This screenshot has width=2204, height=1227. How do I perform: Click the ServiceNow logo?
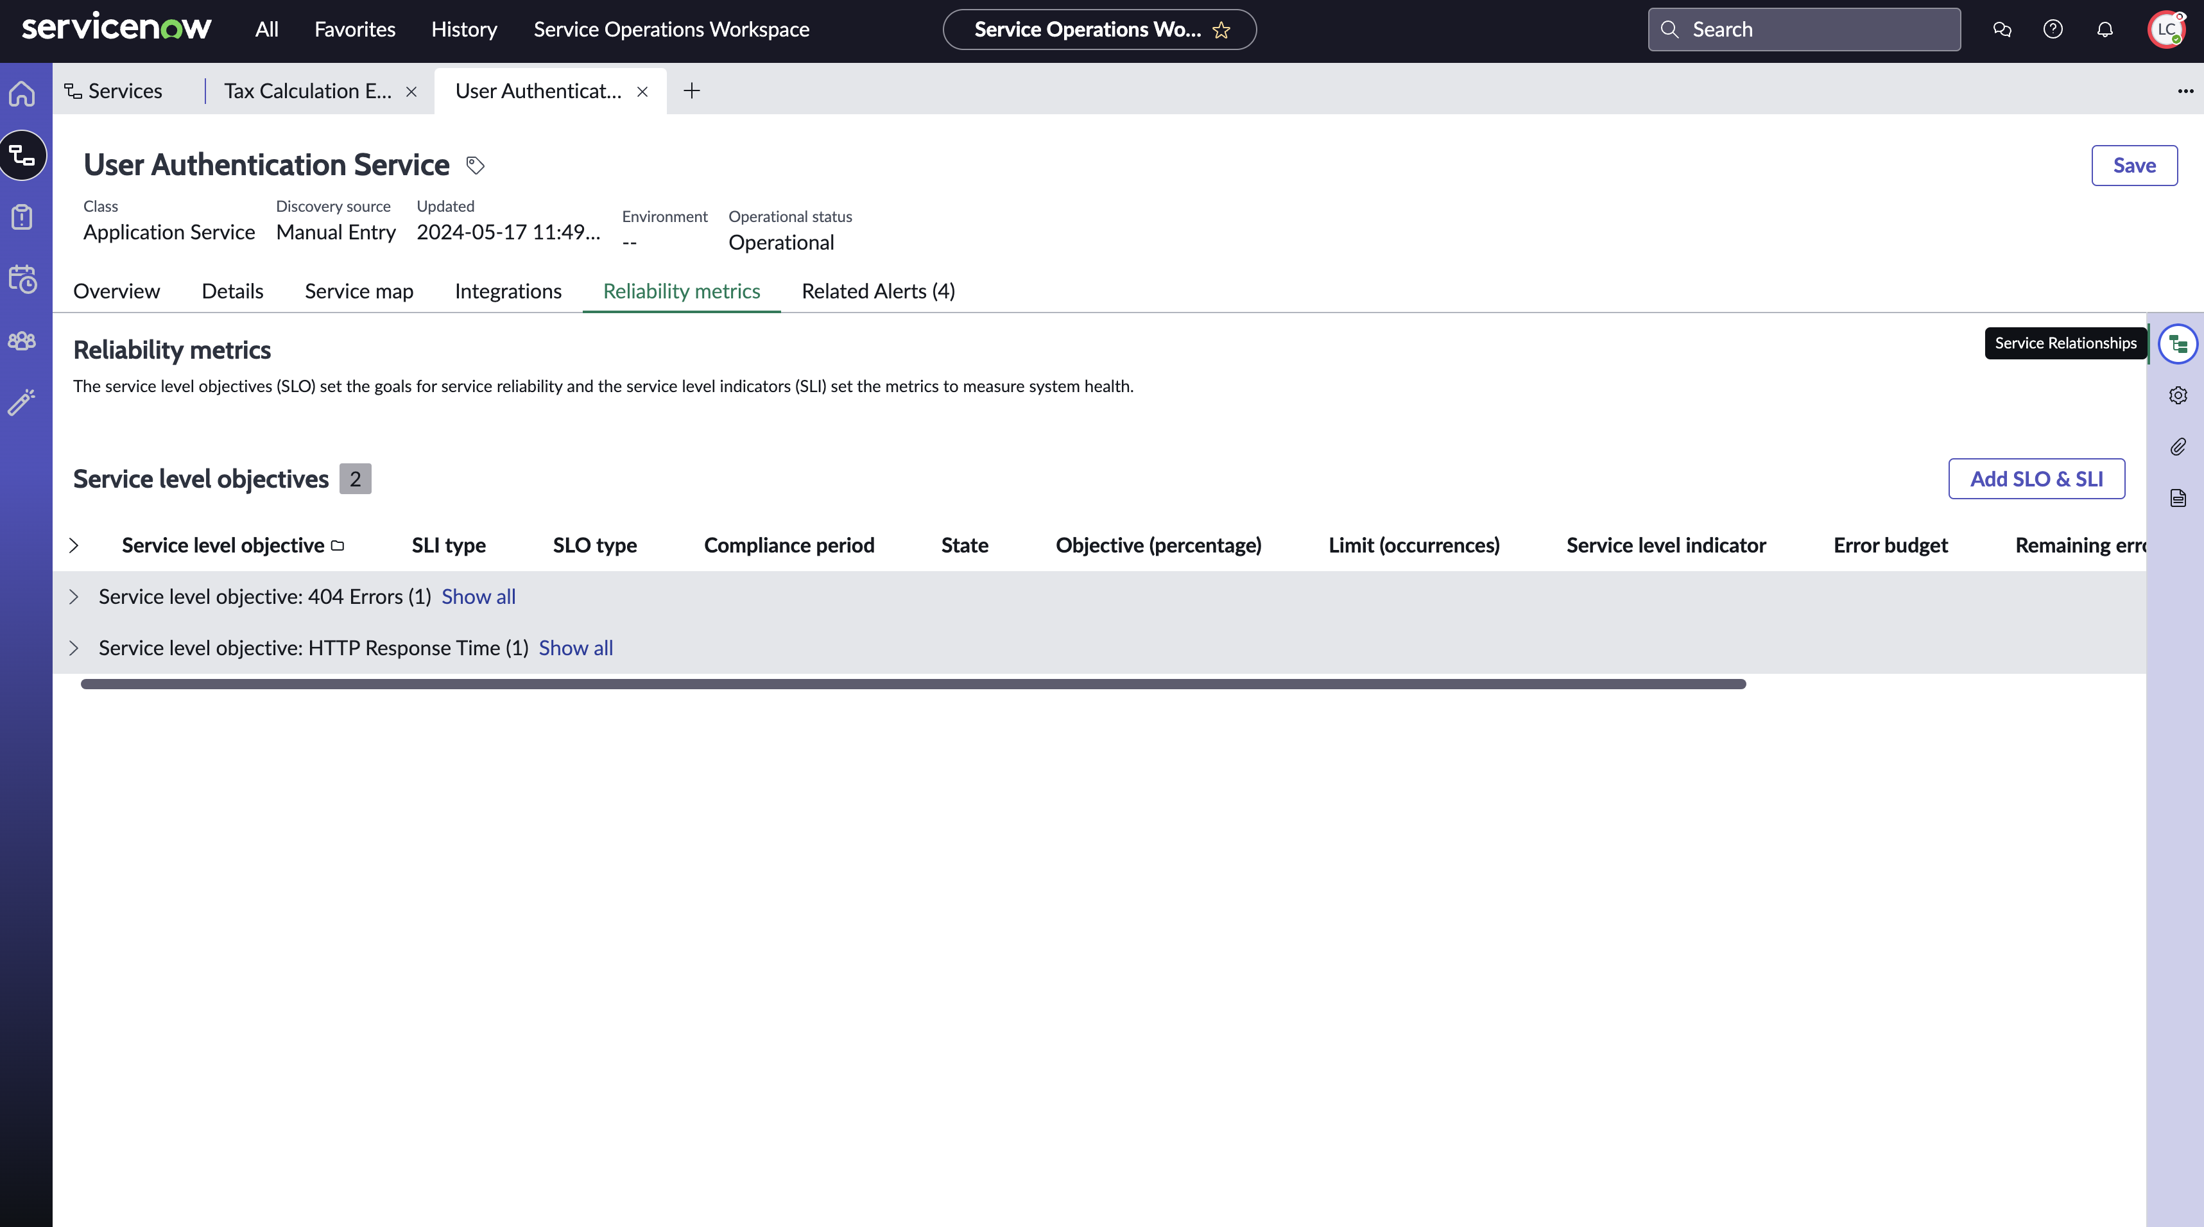click(116, 28)
